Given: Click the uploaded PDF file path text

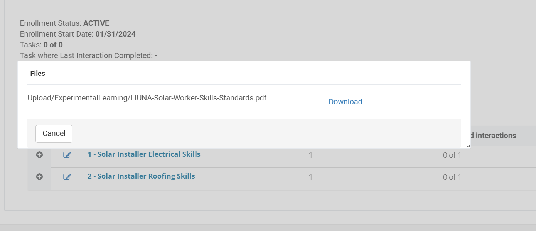Looking at the screenshot, I should coord(147,98).
